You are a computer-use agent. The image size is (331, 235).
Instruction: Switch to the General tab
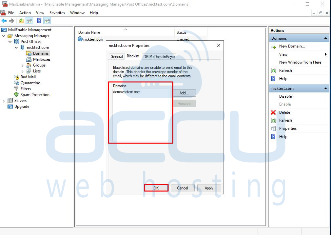117,57
